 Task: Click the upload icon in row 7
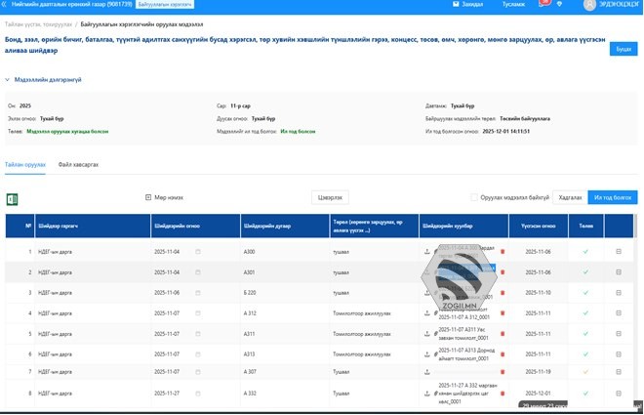pyautogui.click(x=426, y=372)
